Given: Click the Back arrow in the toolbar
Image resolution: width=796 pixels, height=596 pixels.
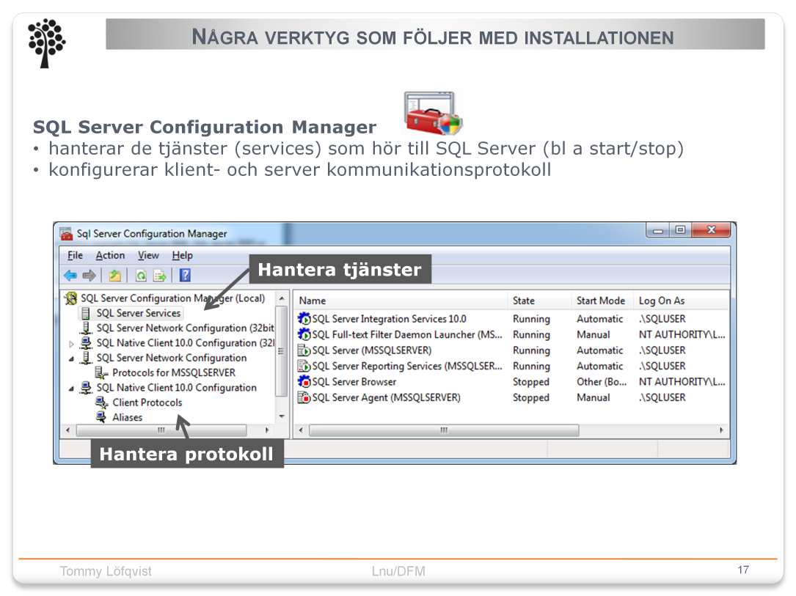Looking at the screenshot, I should point(70,276).
